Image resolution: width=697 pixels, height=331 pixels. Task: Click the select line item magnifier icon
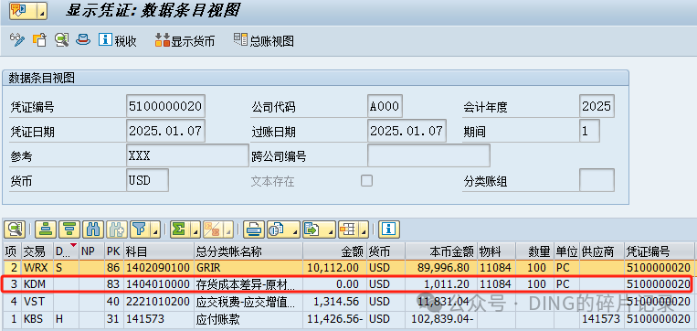point(62,40)
